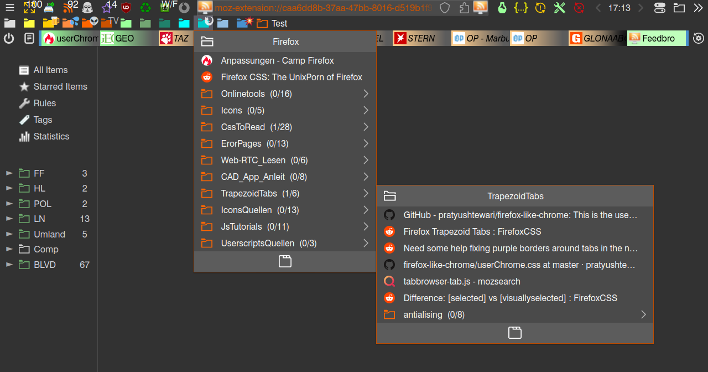
Task: Click the document page icon beside the power button
Action: (x=29, y=38)
